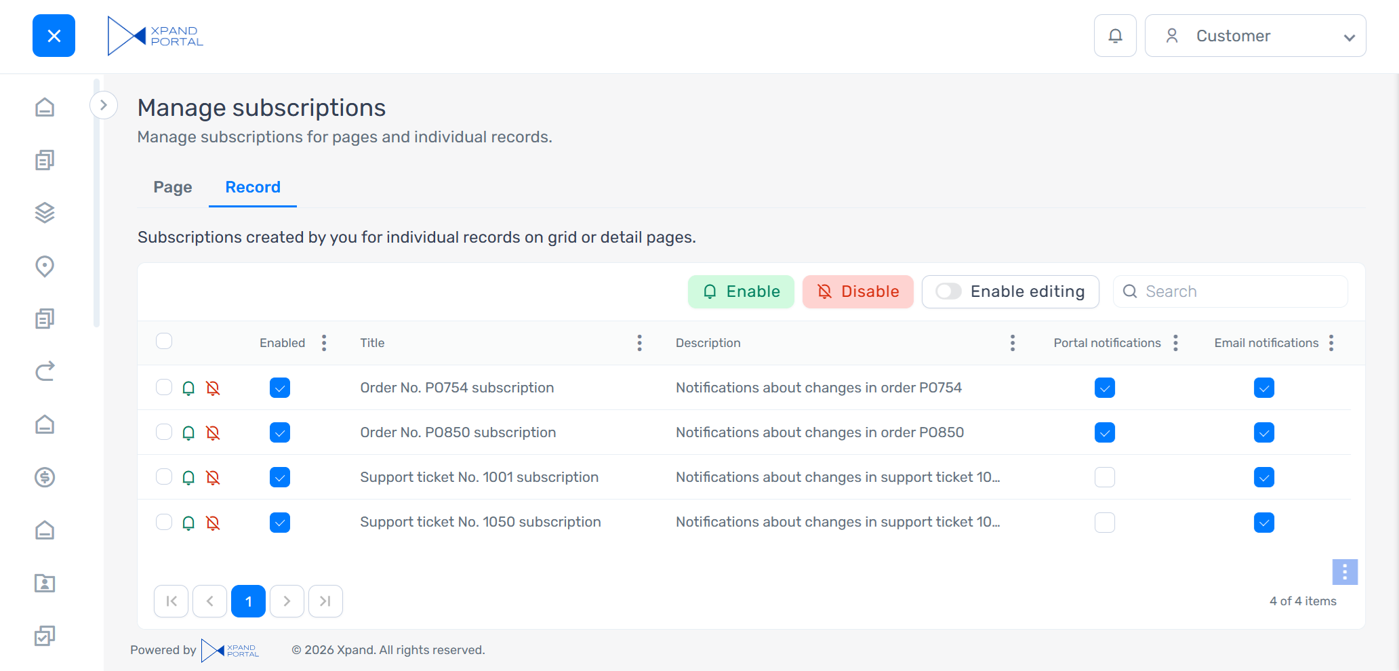Click the red disable bell for order PO850
This screenshot has height=671, width=1399.
click(213, 432)
